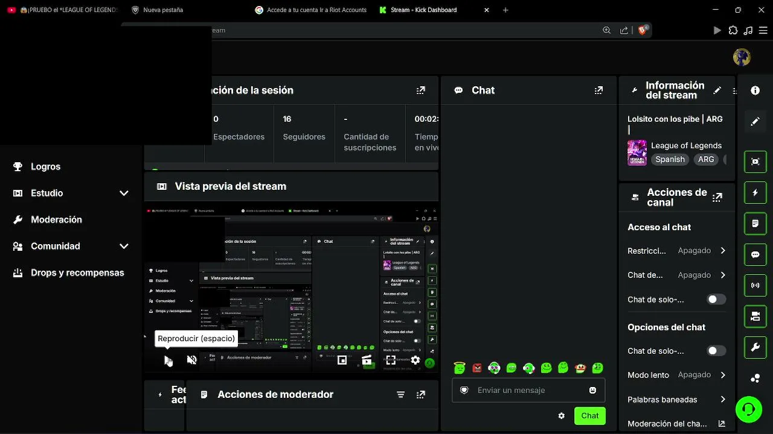Image resolution: width=773 pixels, height=434 pixels.
Task: Toggle the broadcast signal icon in right rail
Action: (755, 285)
